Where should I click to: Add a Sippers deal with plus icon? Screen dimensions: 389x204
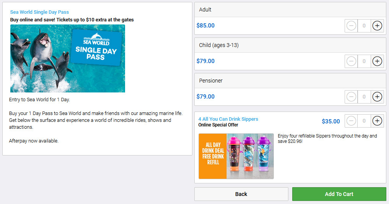(377, 121)
